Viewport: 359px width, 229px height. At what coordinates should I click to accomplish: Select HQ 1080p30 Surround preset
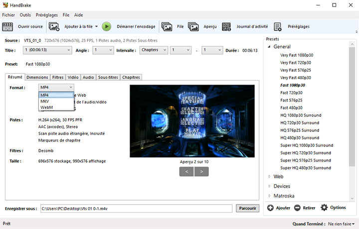[301, 115]
